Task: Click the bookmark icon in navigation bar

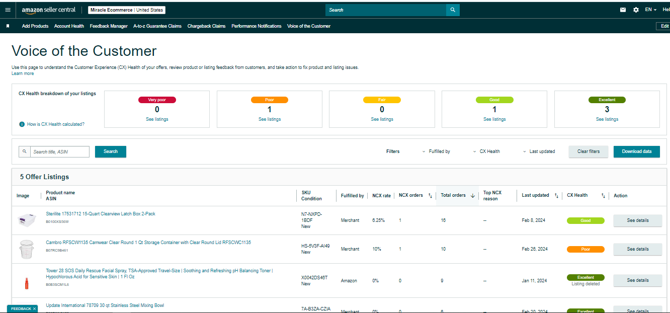Action: [8, 26]
